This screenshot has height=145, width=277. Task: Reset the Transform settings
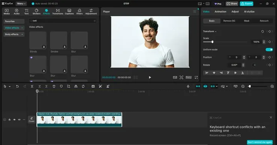pyautogui.click(x=262, y=31)
